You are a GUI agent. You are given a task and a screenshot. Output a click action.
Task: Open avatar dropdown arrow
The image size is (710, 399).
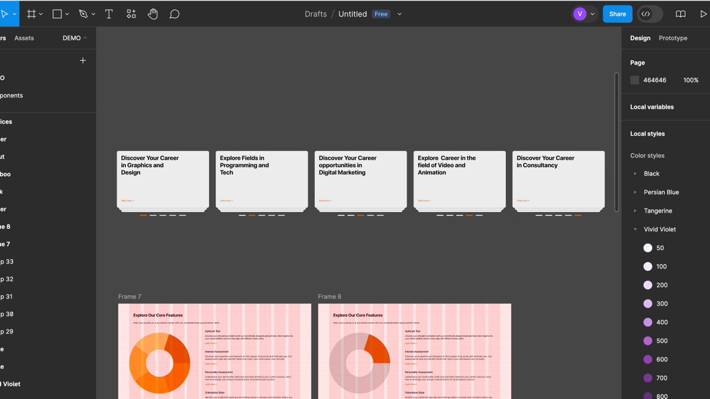tap(592, 14)
